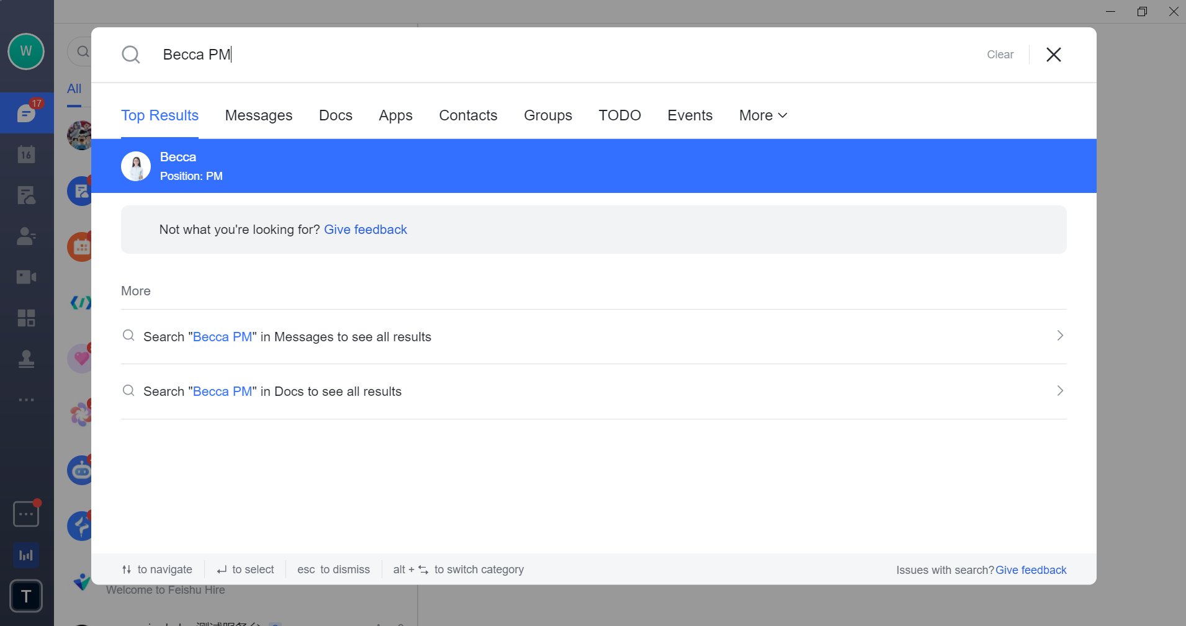Viewport: 1186px width, 626px height.
Task: Expand Messages results via the right chevron
Action: click(x=1059, y=336)
